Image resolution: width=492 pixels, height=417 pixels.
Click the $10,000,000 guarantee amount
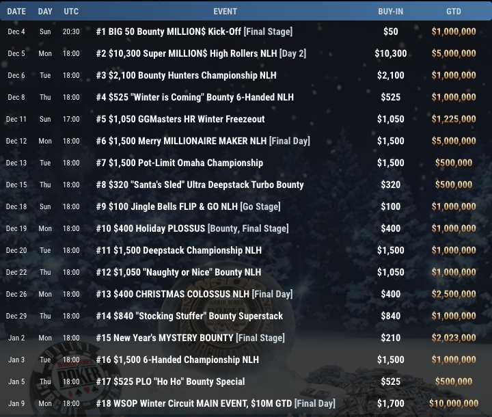click(454, 403)
